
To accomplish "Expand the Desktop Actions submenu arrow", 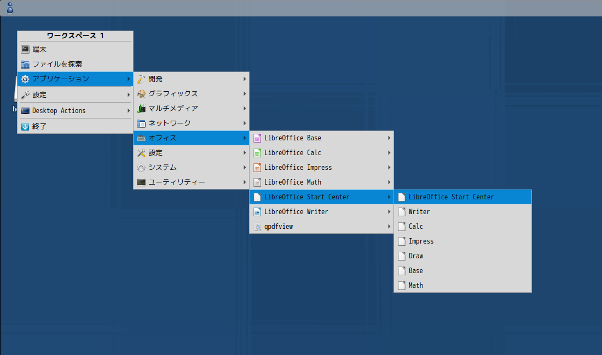I will point(129,111).
